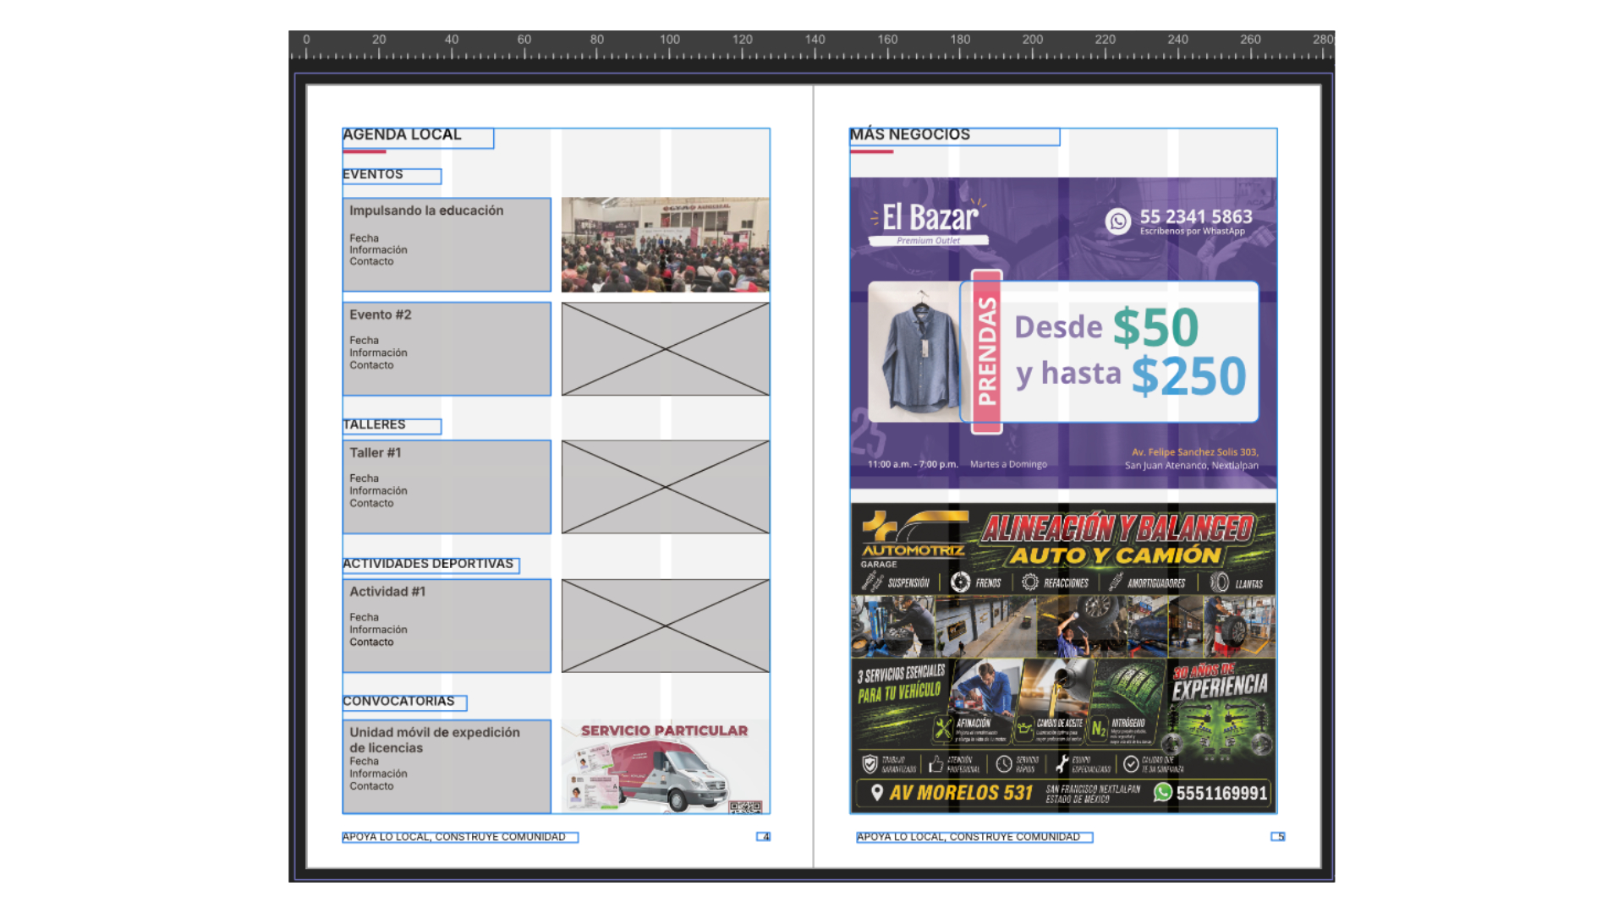Select the "AGENDA LOCAL" heading text frame

(418, 138)
